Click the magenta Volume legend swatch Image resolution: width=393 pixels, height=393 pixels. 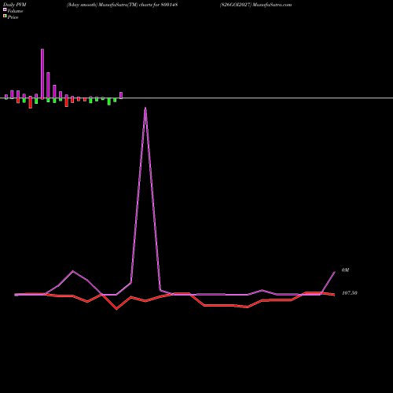pyautogui.click(x=5, y=9)
